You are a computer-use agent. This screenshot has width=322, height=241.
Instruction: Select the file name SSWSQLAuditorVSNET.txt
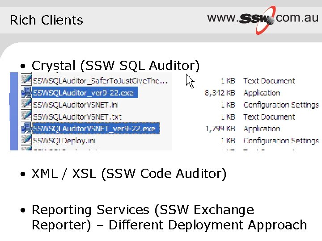[x=77, y=117]
